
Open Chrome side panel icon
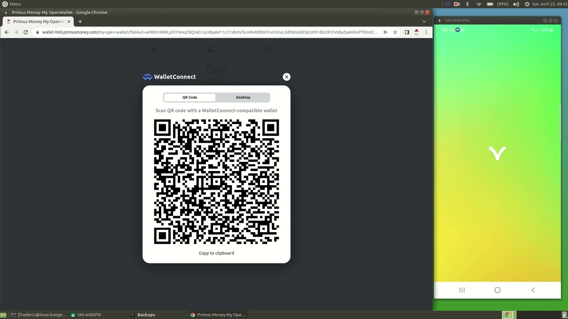pyautogui.click(x=407, y=32)
